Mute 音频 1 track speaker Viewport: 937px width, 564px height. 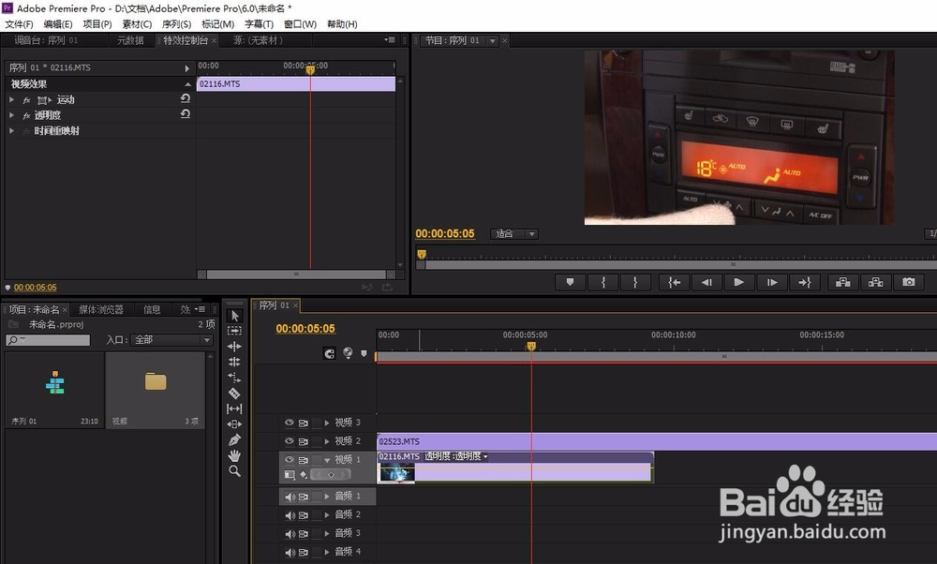290,497
